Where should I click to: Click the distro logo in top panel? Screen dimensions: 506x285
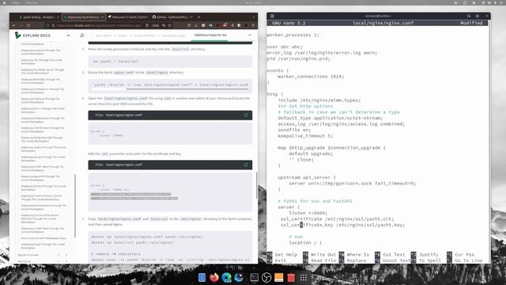click(x=4, y=2)
